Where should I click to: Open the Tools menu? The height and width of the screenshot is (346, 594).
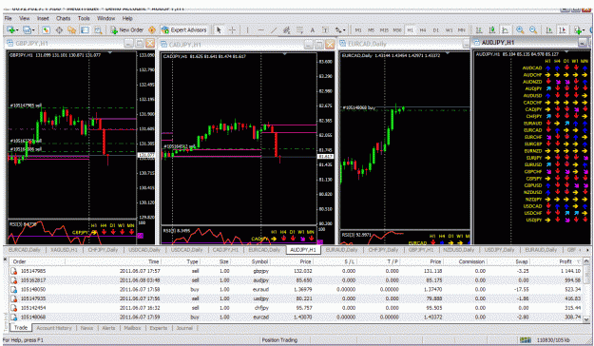(84, 18)
